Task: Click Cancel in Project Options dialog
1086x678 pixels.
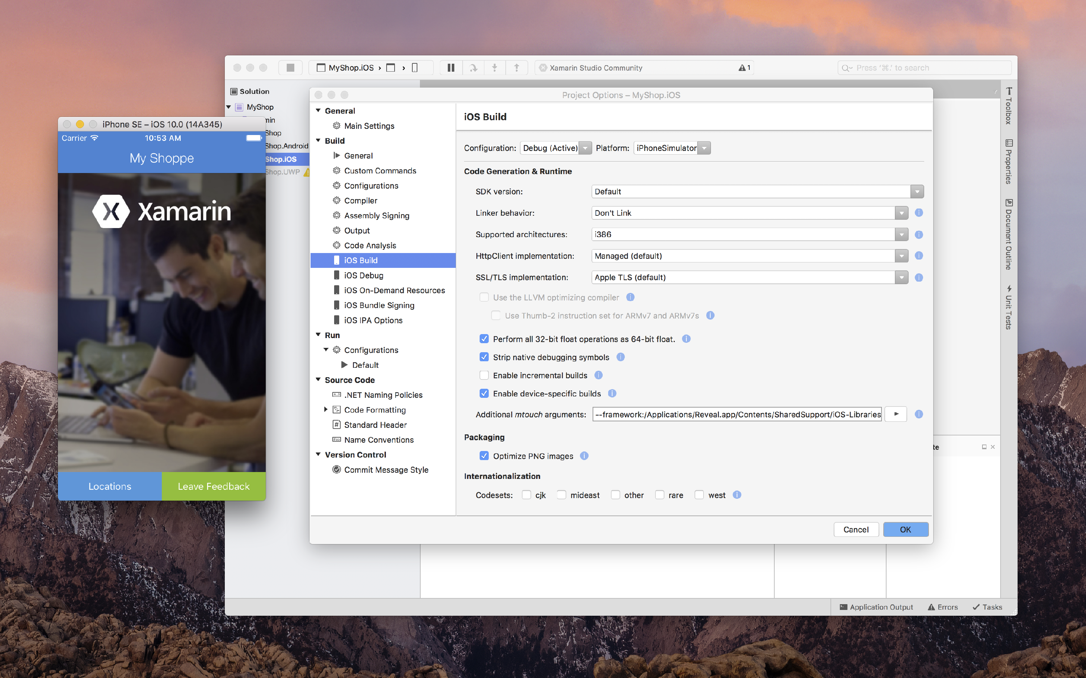Action: 855,530
